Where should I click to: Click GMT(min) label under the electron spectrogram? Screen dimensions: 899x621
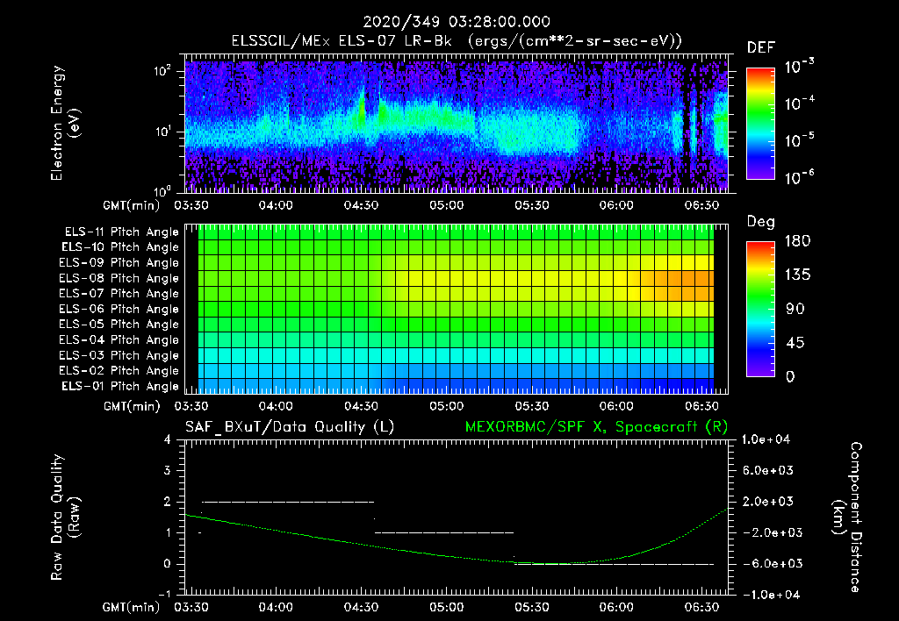pos(132,205)
